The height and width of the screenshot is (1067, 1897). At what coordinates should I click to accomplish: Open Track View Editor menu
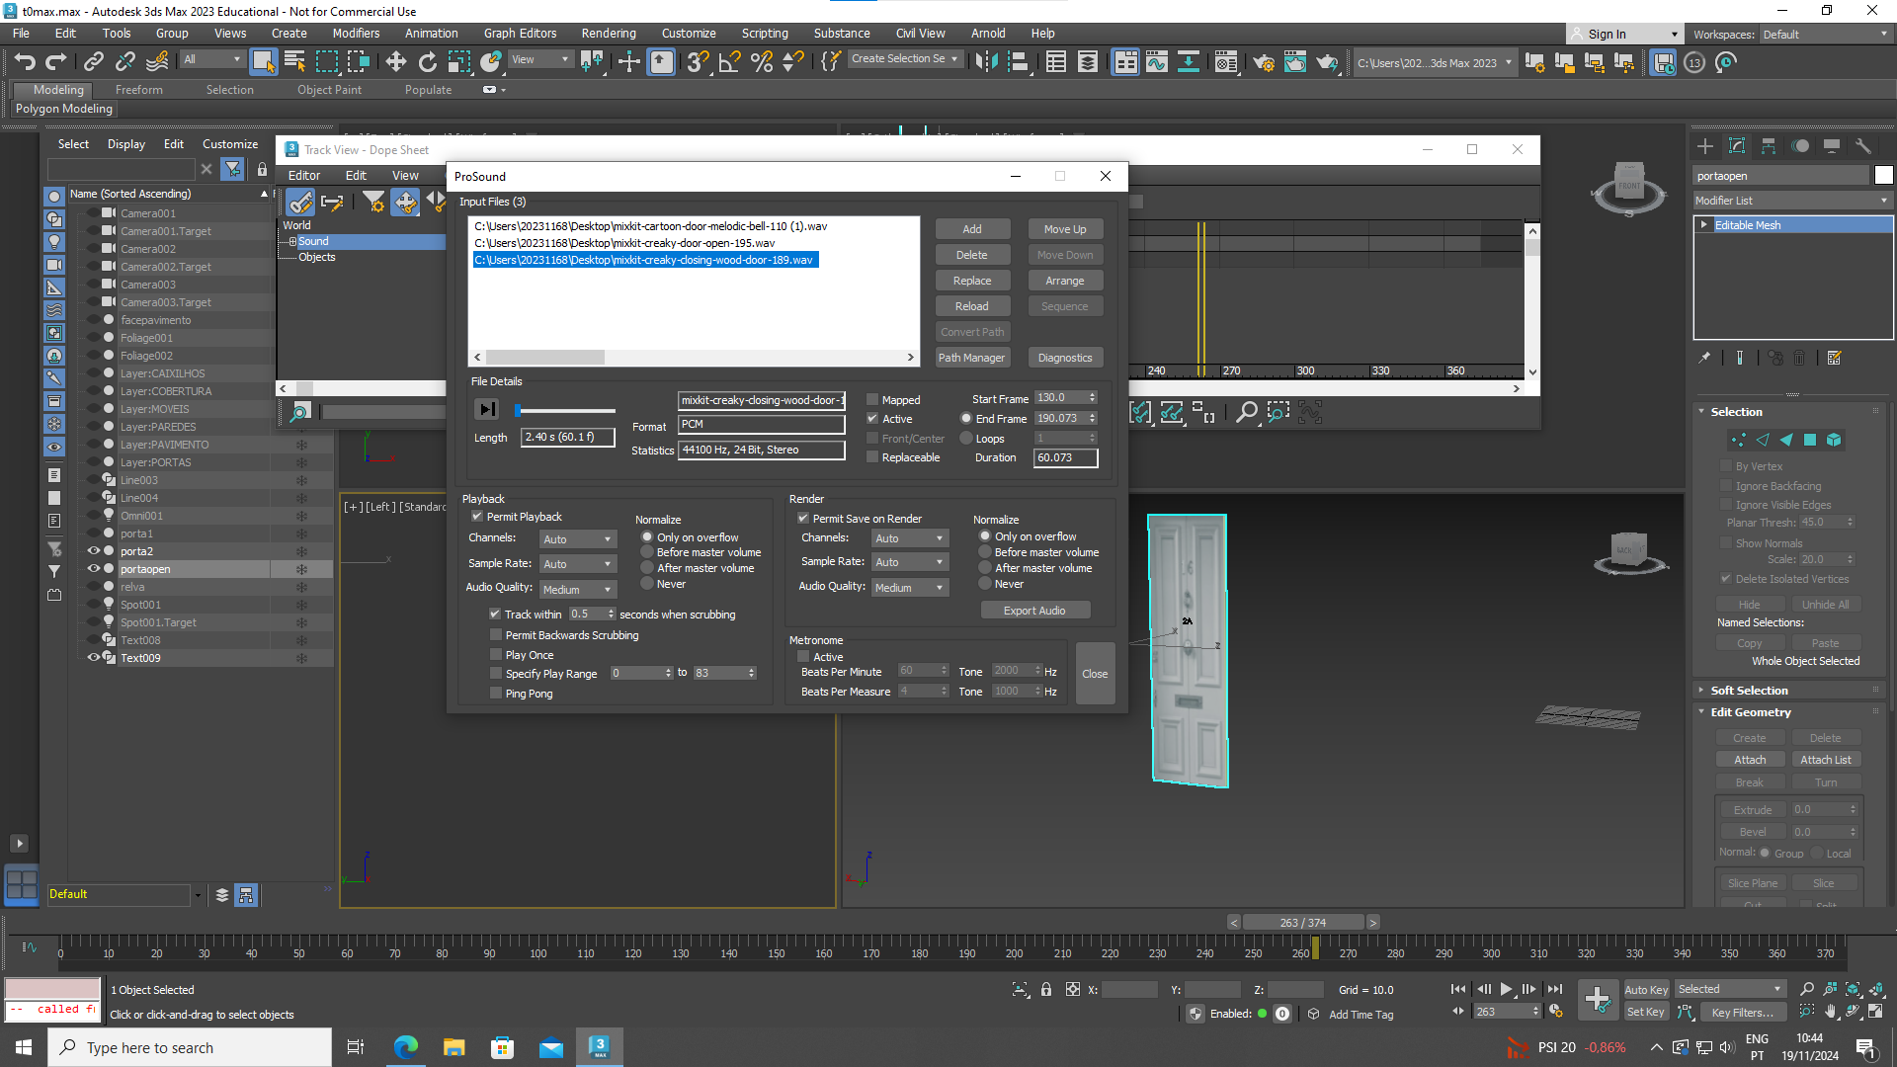tap(304, 176)
